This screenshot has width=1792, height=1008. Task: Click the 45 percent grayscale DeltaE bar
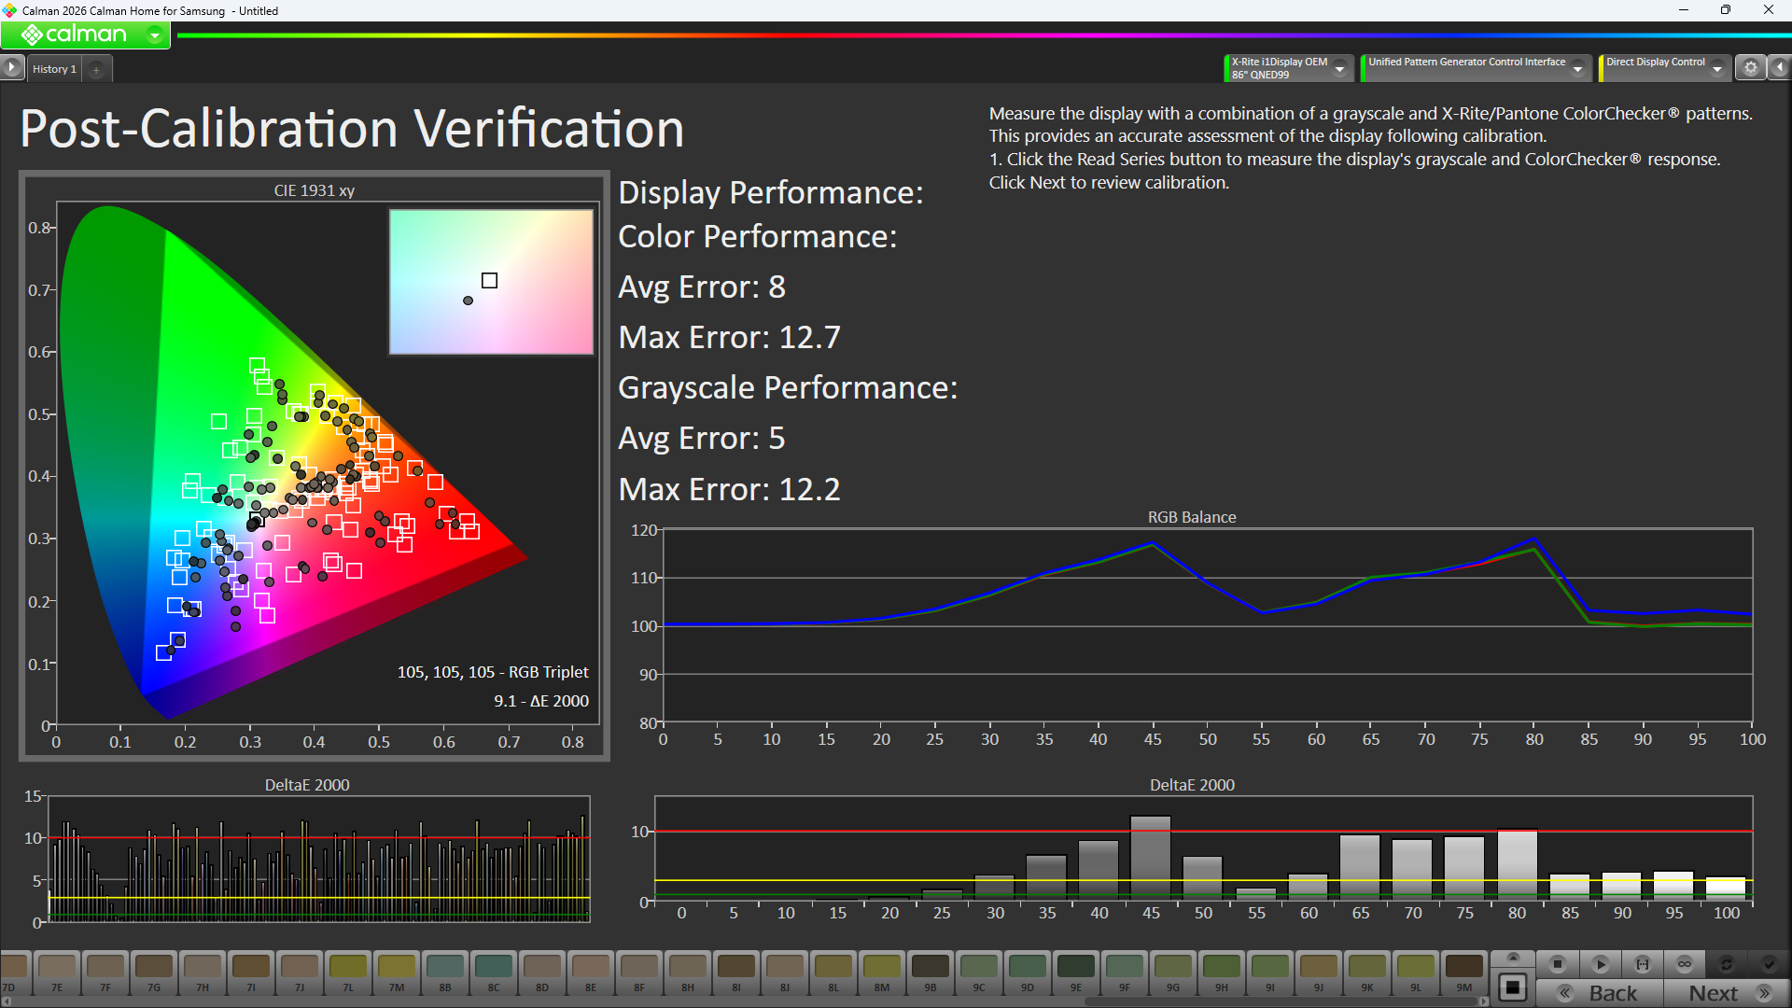(1151, 857)
